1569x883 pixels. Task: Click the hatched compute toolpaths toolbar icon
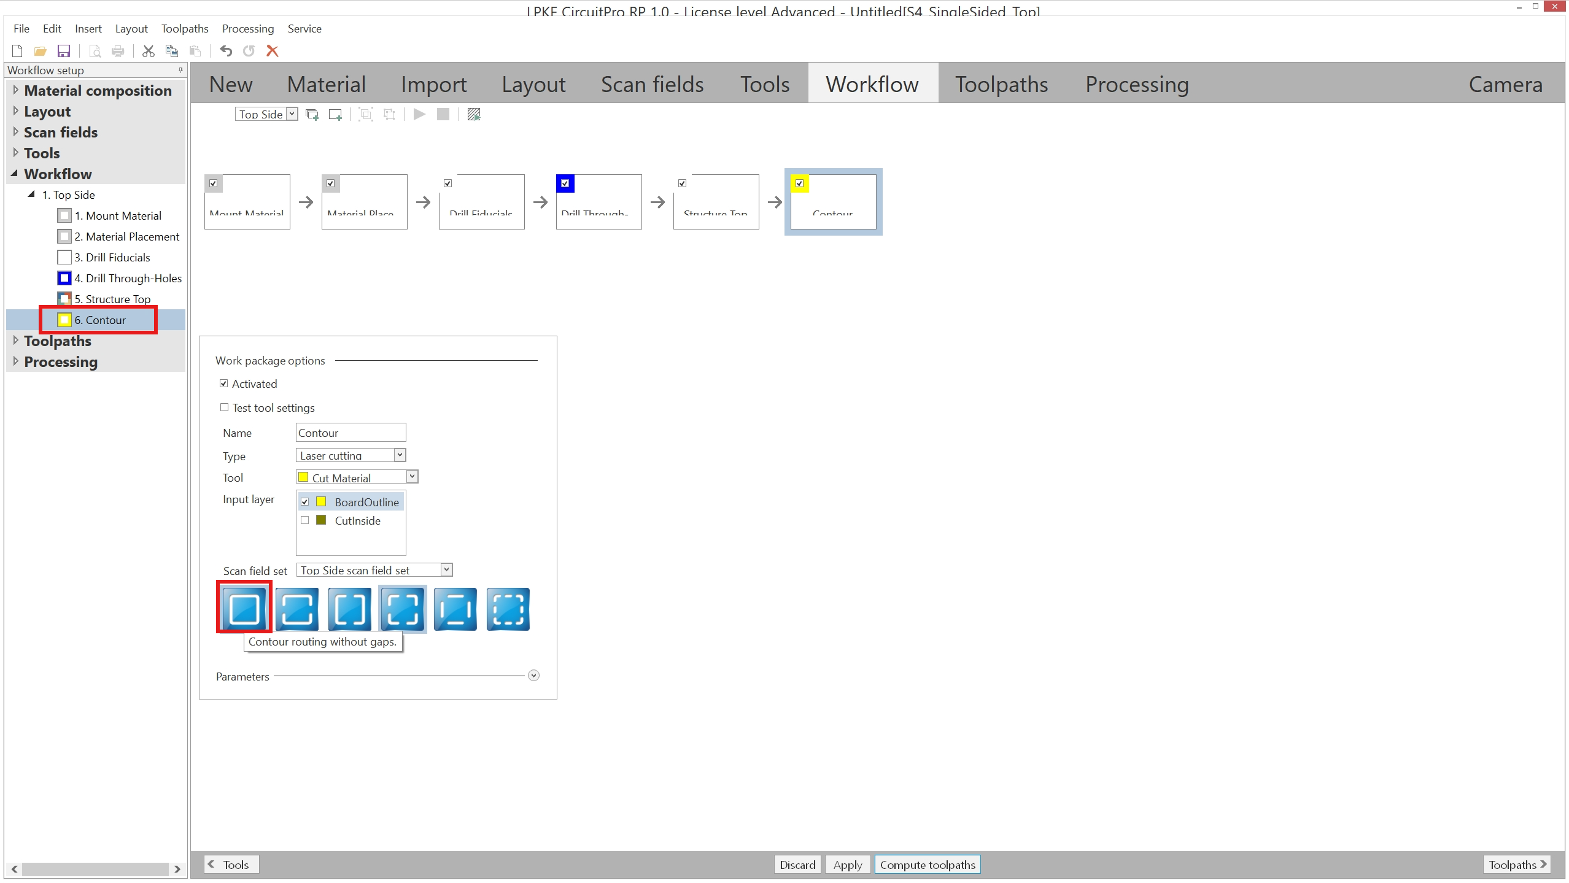tap(474, 114)
